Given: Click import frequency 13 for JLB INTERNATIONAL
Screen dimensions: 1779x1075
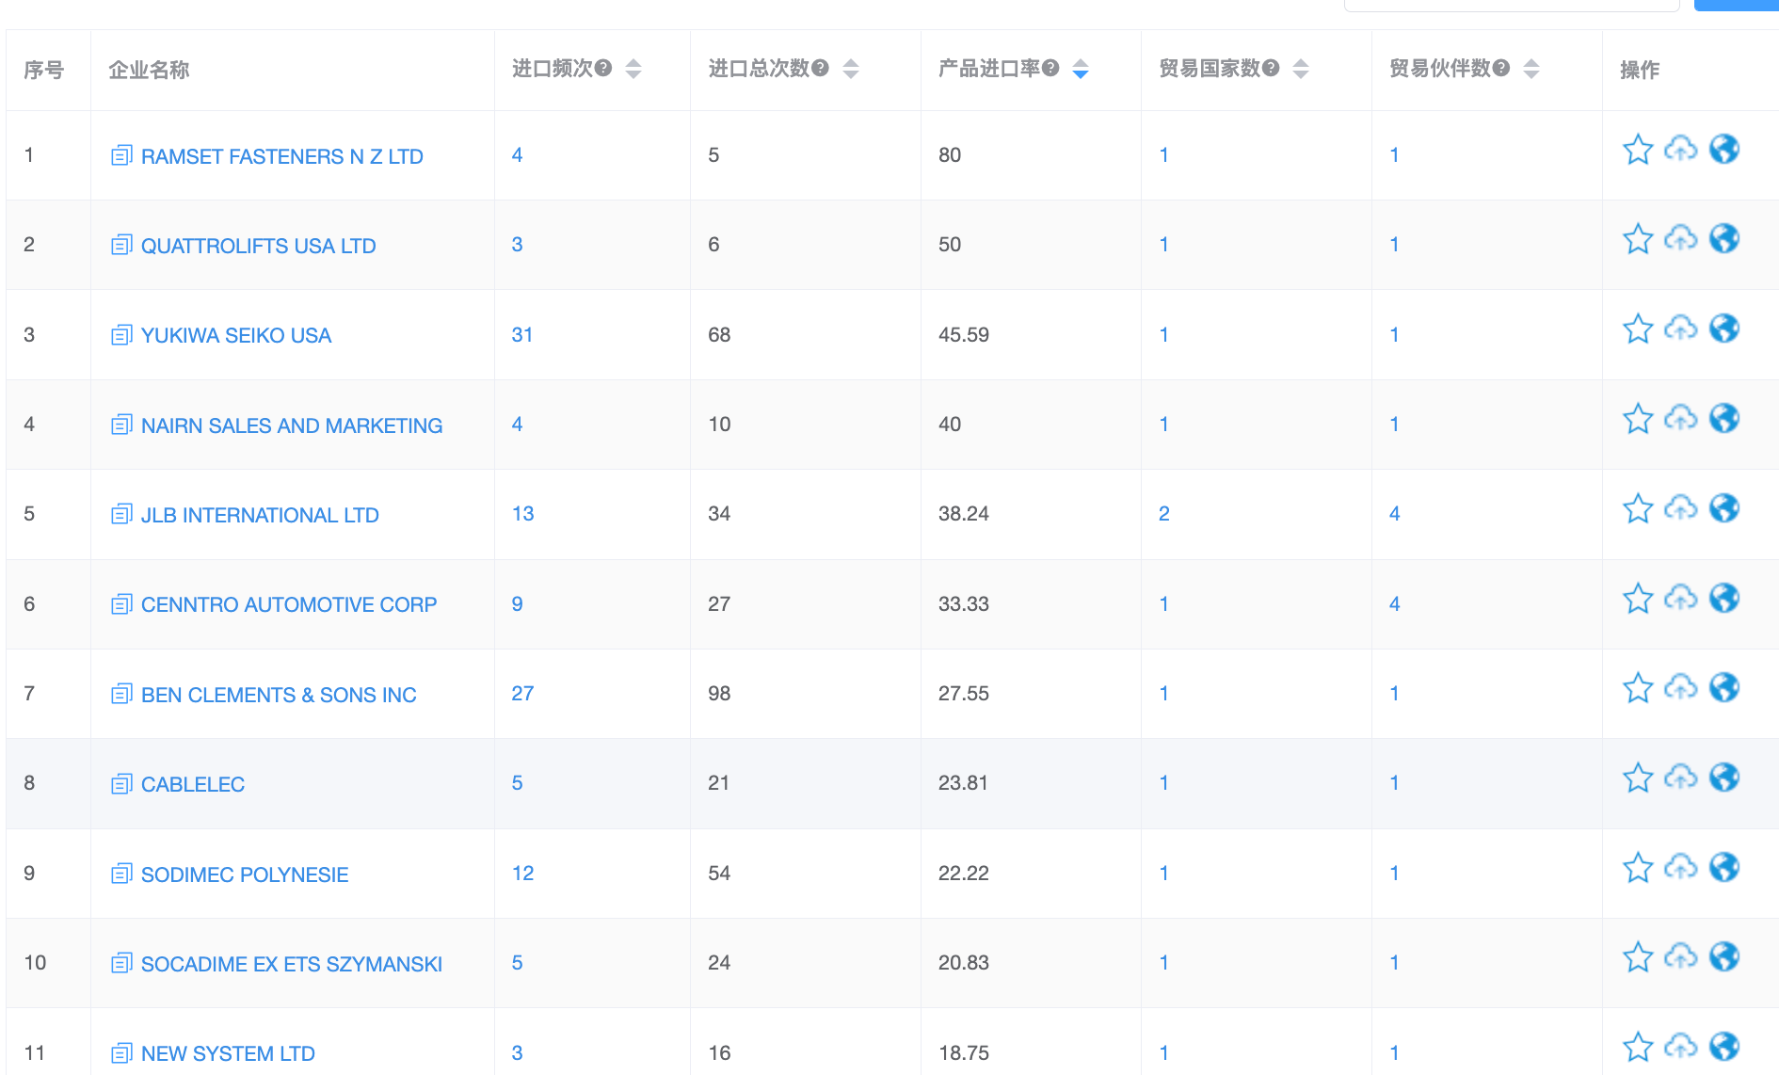Looking at the screenshot, I should [522, 513].
